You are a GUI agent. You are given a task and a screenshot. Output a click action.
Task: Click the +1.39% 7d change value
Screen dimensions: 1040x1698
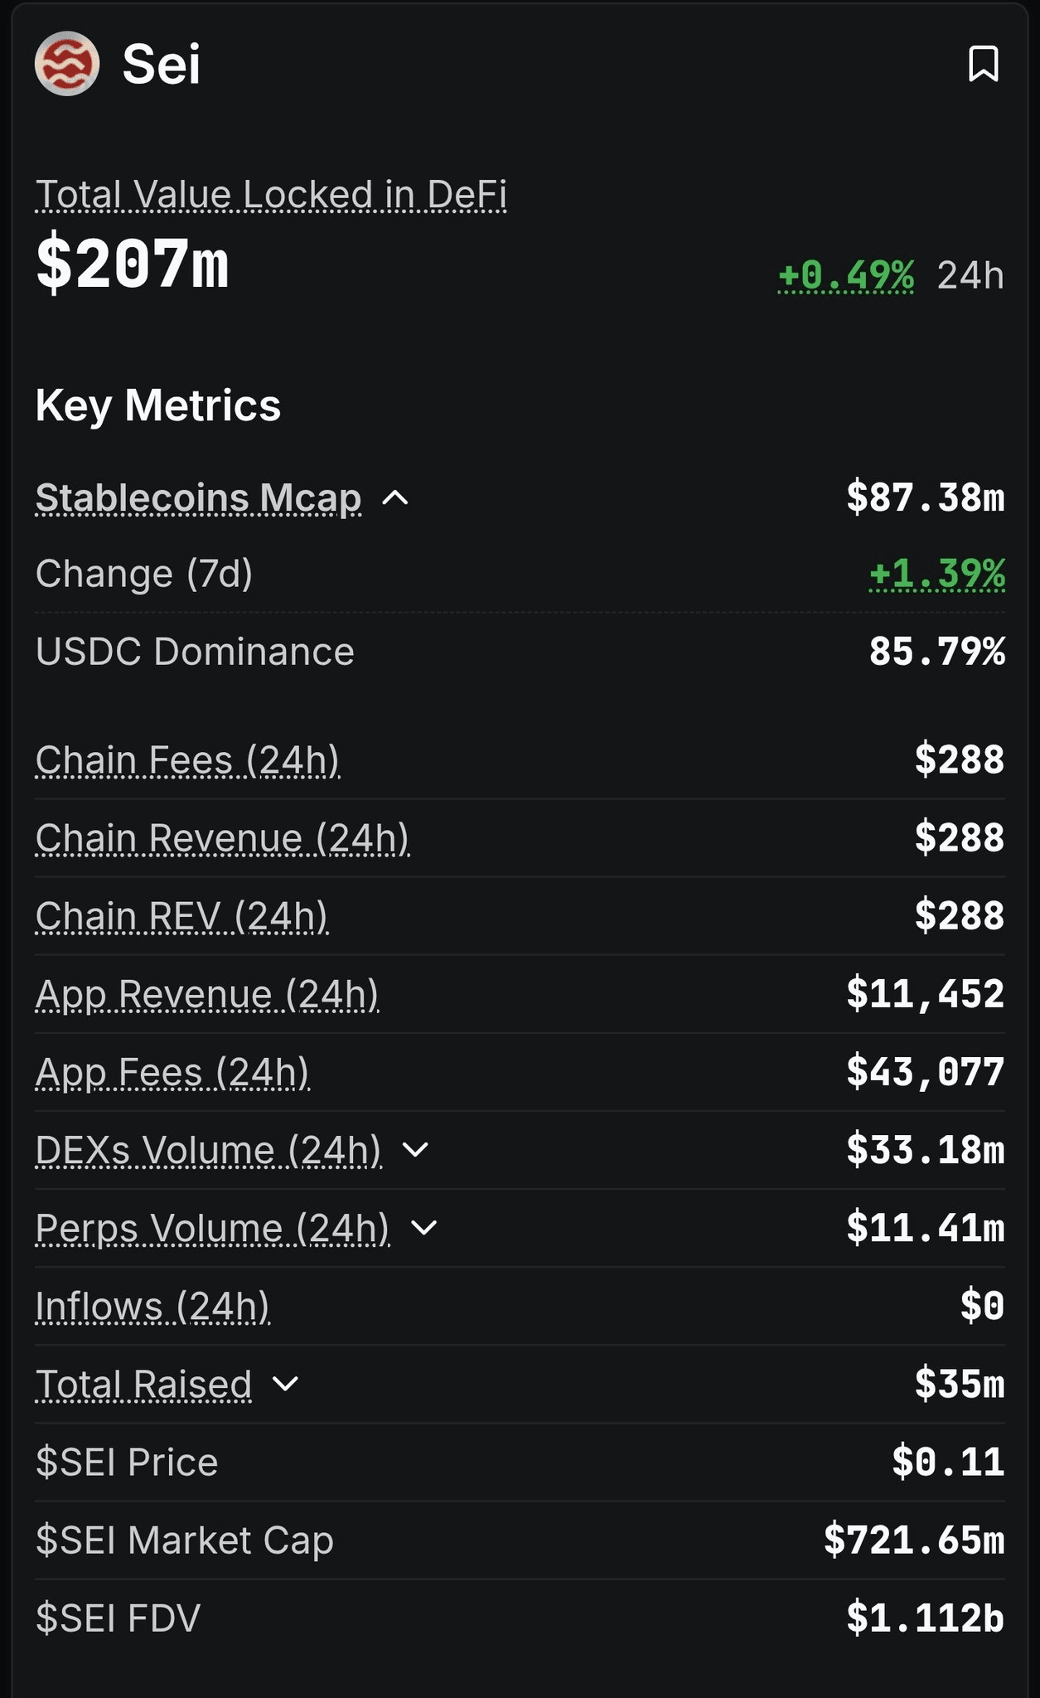point(937,573)
